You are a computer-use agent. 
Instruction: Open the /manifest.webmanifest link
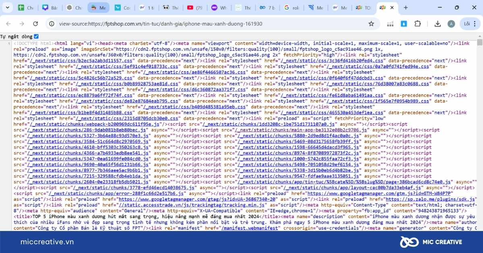click(250, 228)
